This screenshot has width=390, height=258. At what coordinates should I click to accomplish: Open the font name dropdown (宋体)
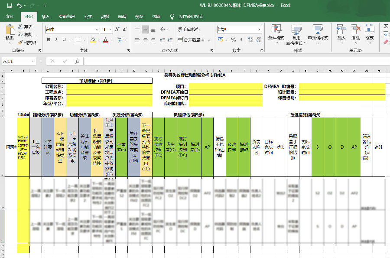96,29
